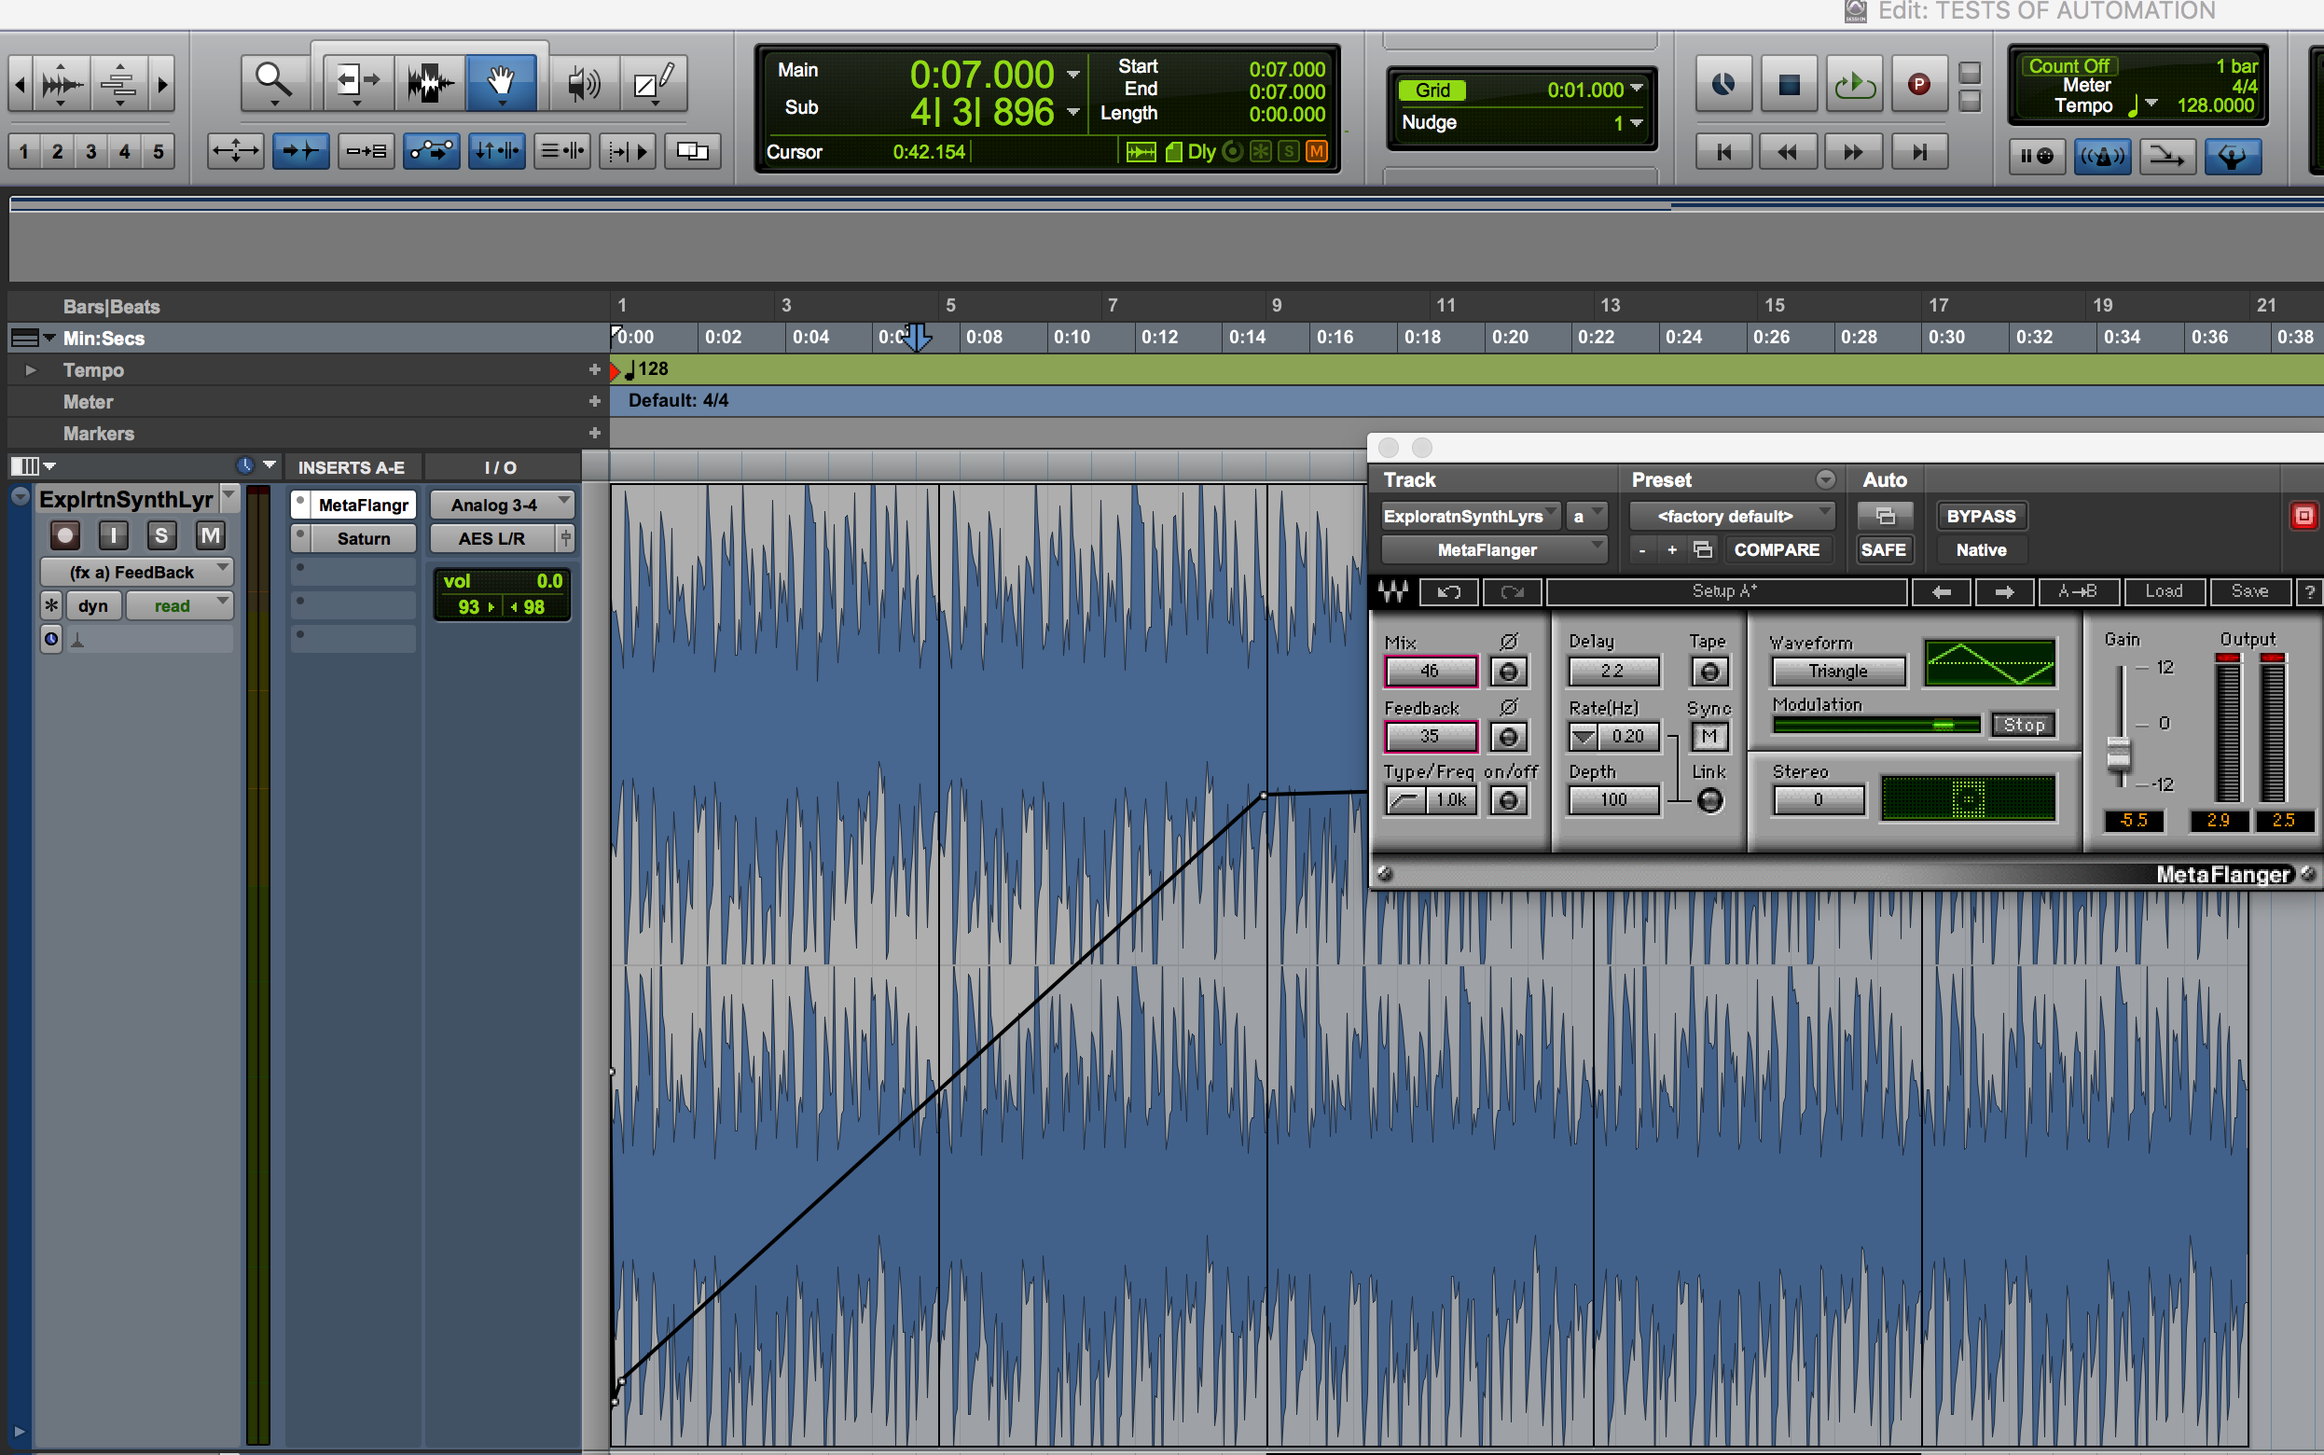Open Nudge value dropdown
Viewport: 2324px width, 1455px height.
[1637, 122]
